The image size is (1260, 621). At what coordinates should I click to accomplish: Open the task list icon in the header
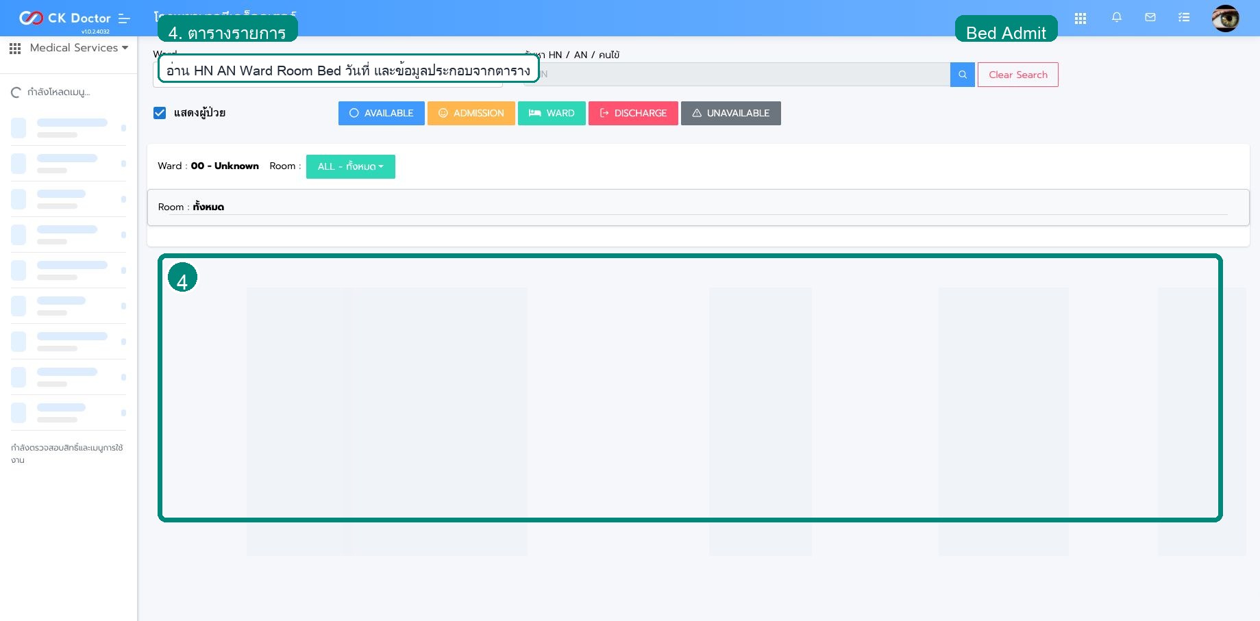tap(1184, 18)
